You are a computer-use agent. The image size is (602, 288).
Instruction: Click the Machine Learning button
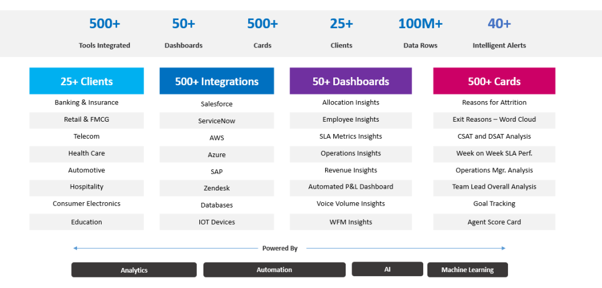[x=467, y=270]
